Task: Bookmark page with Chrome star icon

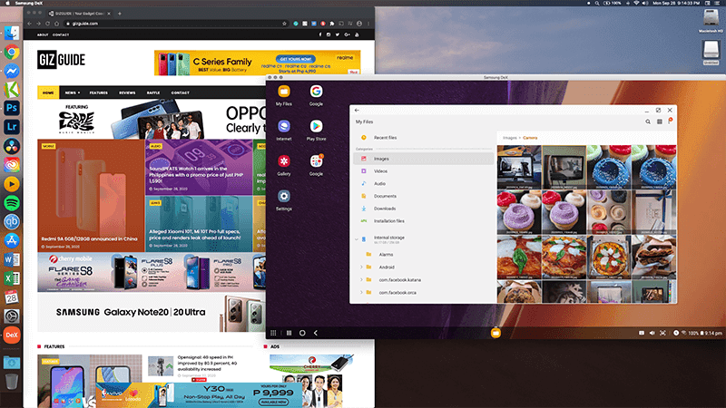Action: coord(284,24)
